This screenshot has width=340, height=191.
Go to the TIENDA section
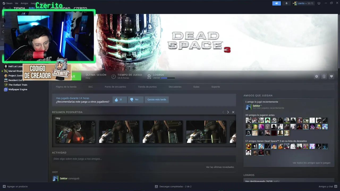coord(19,8)
